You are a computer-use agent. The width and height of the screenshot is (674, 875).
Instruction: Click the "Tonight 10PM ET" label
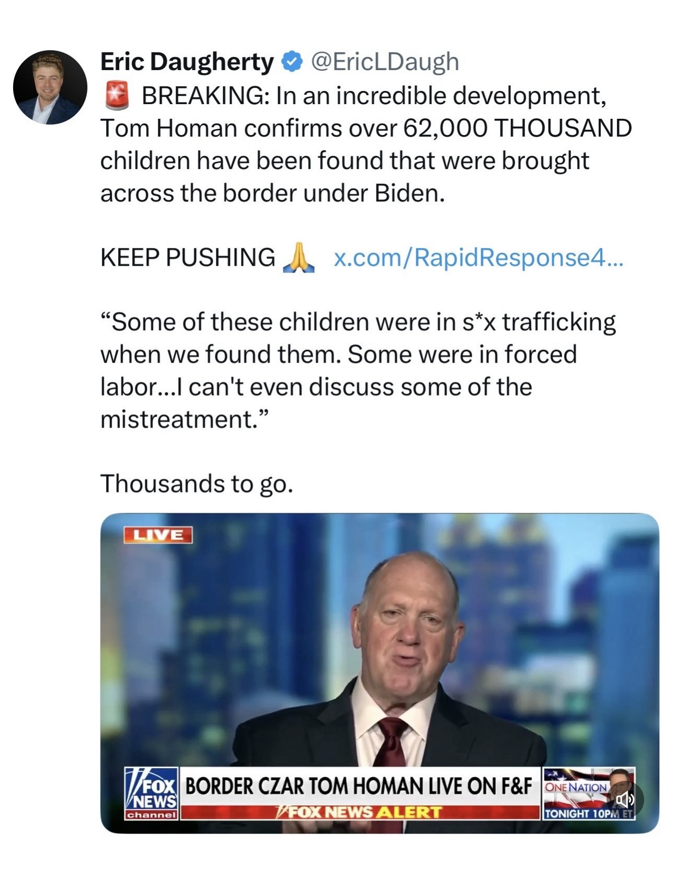588,814
